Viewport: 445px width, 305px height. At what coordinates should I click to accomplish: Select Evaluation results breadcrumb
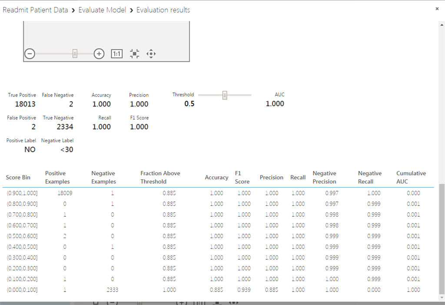click(163, 10)
